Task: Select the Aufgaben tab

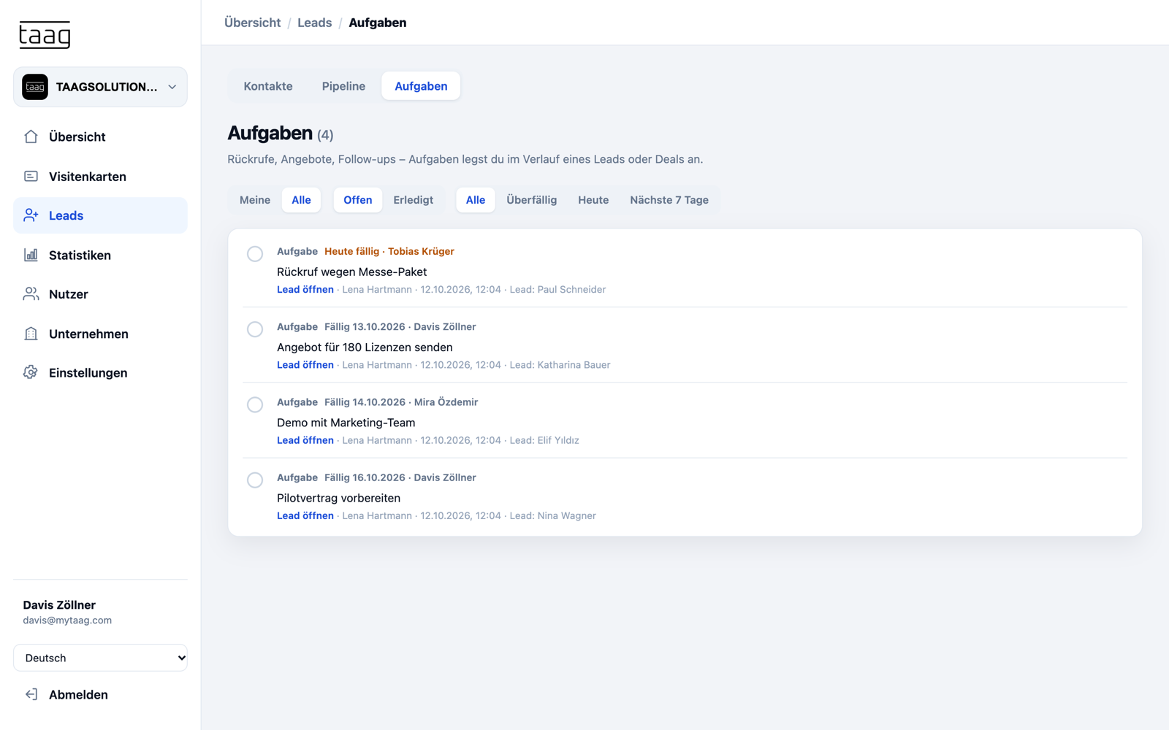Action: pos(421,86)
